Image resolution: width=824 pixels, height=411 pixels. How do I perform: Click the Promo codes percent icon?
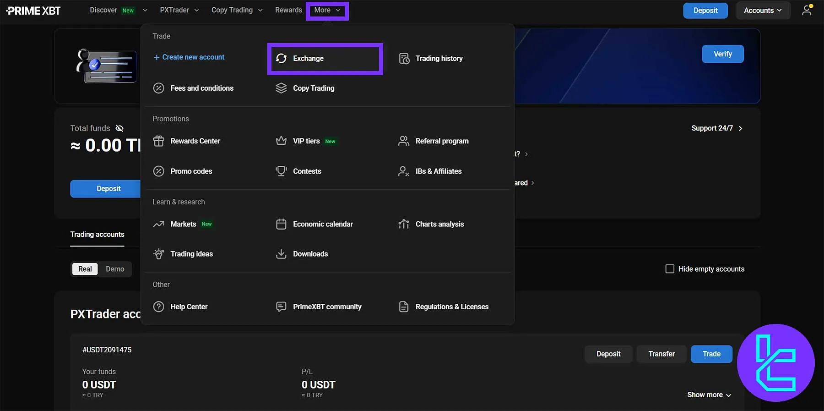(158, 171)
